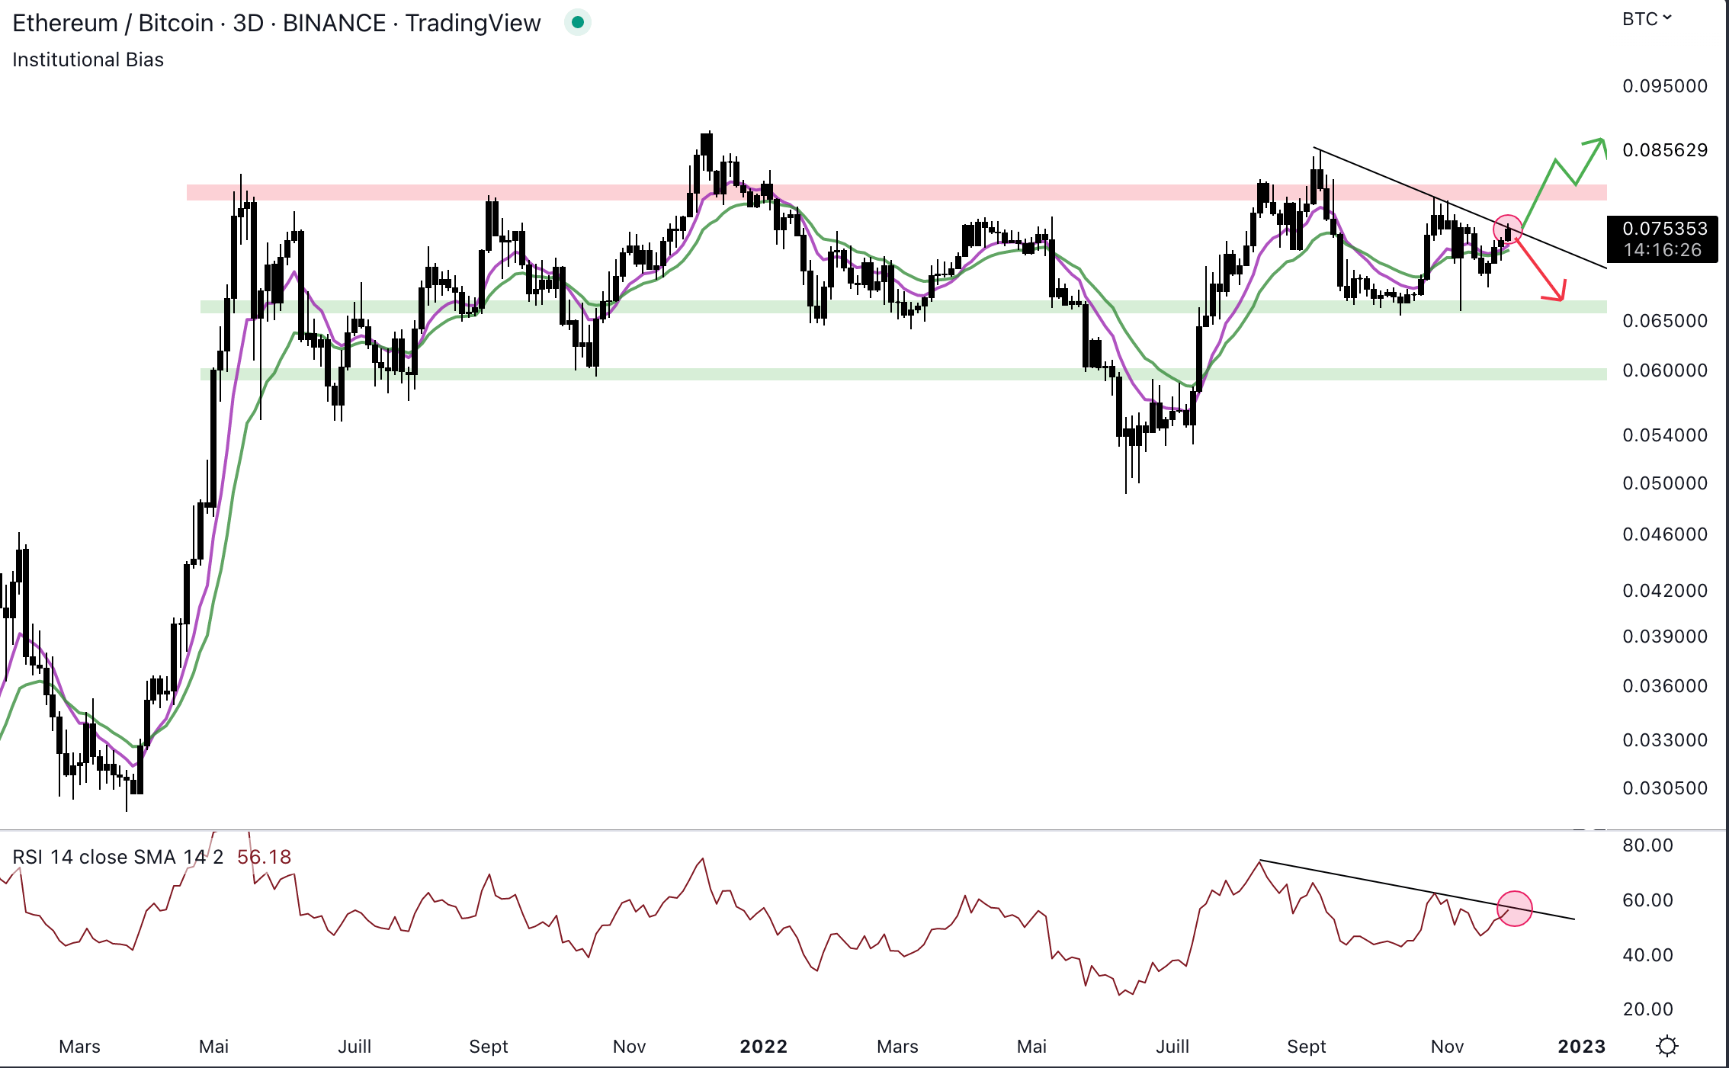Click the 80.00 RSI scale label
The width and height of the screenshot is (1729, 1068).
(x=1647, y=845)
